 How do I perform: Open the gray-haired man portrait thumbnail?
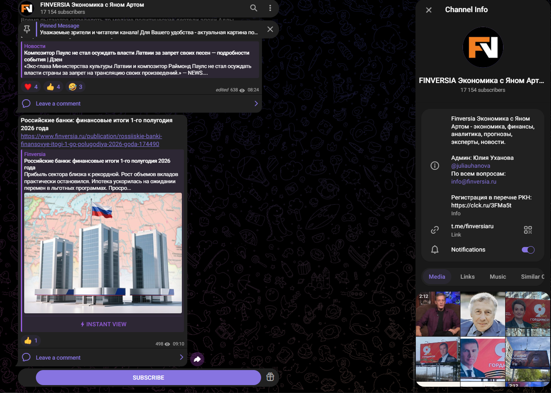tap(483, 314)
